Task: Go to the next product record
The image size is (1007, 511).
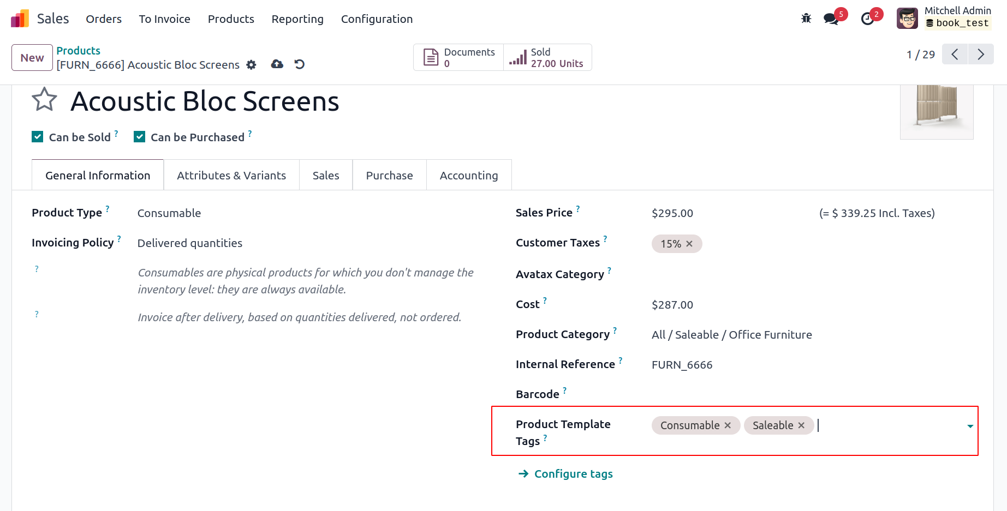Action: (x=981, y=55)
